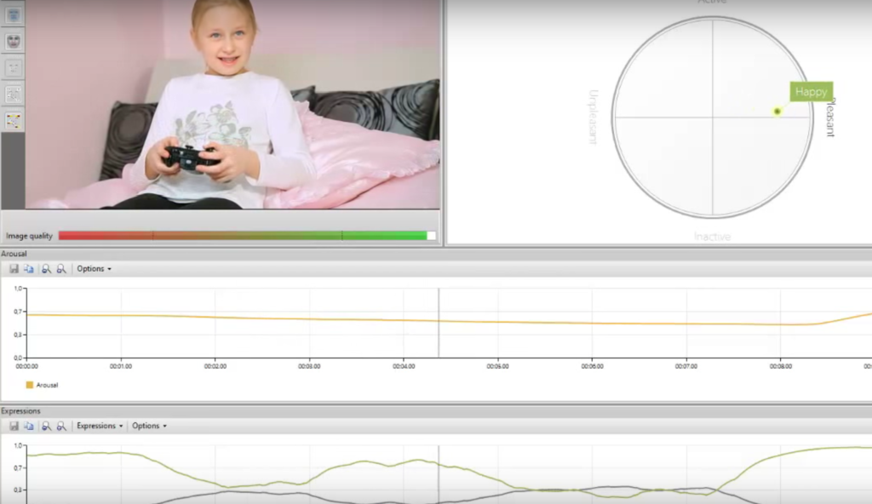This screenshot has height=504, width=872.
Task: Click the copy icon in the Arousal toolbar
Action: tap(28, 269)
